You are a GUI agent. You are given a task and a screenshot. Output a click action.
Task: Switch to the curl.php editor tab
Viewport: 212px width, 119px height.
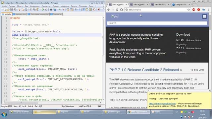click(7, 14)
